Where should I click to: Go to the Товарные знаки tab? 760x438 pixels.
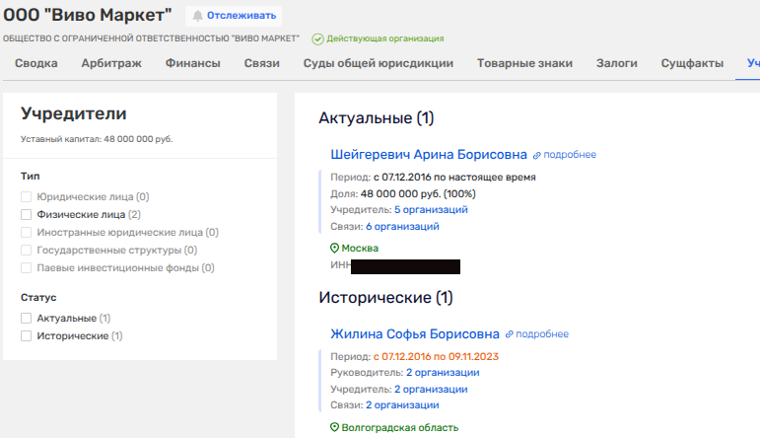click(524, 64)
